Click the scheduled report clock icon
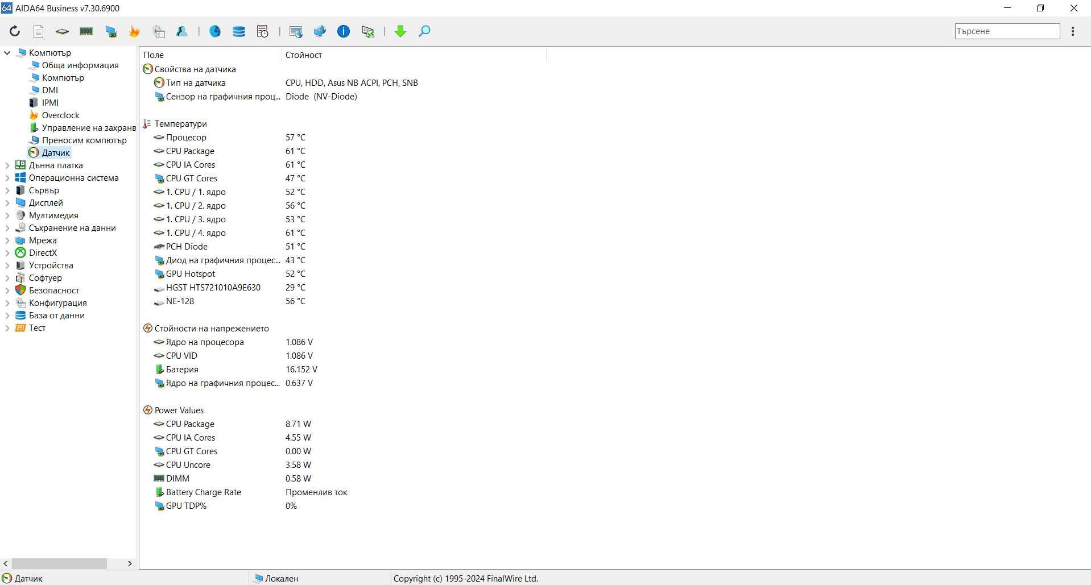Image resolution: width=1091 pixels, height=585 pixels. pyautogui.click(x=263, y=31)
